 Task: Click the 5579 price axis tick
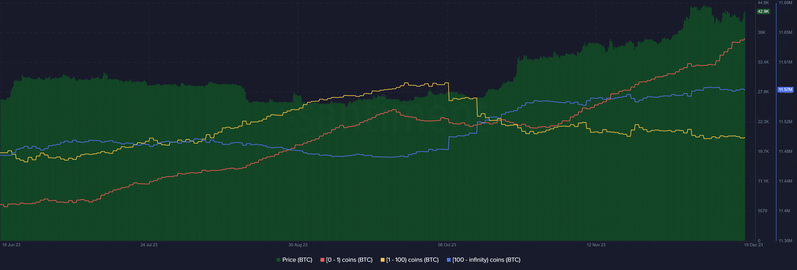point(762,211)
